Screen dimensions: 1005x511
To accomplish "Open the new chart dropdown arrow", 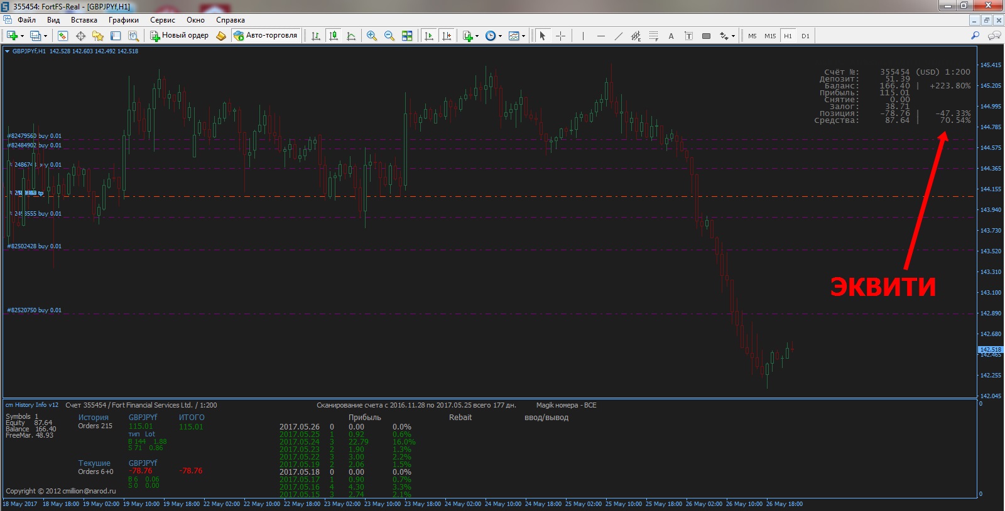I will (23, 36).
